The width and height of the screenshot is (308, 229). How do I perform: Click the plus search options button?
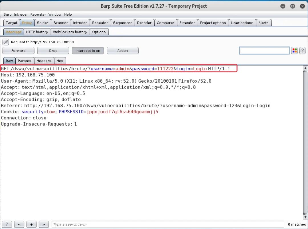31,224
